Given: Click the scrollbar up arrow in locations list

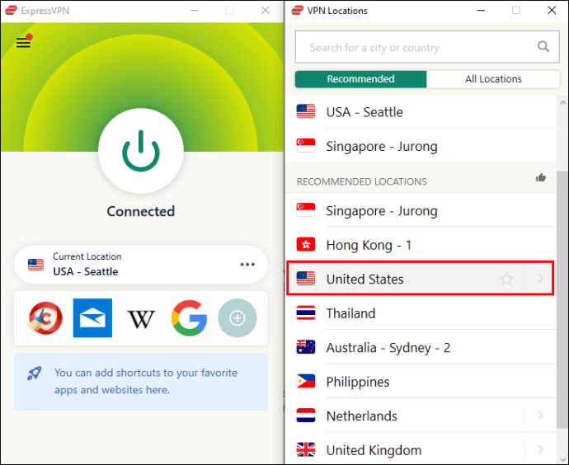Looking at the screenshot, I should click(x=562, y=103).
